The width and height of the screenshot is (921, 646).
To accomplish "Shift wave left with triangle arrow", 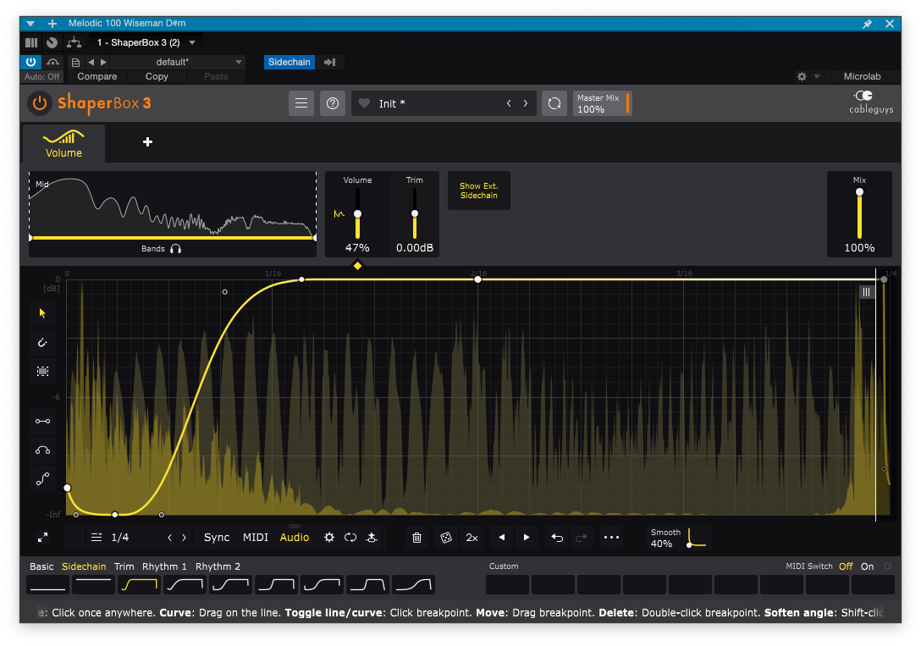I will 502,538.
